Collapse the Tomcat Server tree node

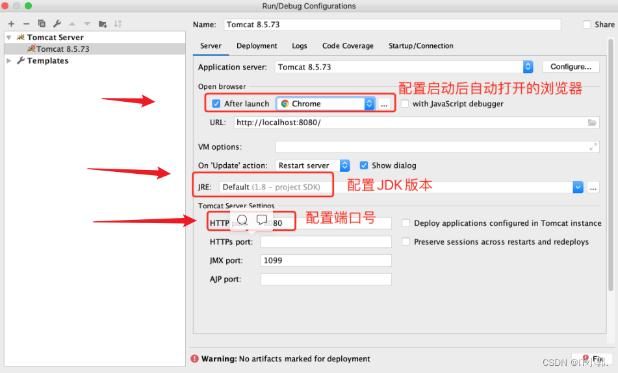tap(8, 38)
